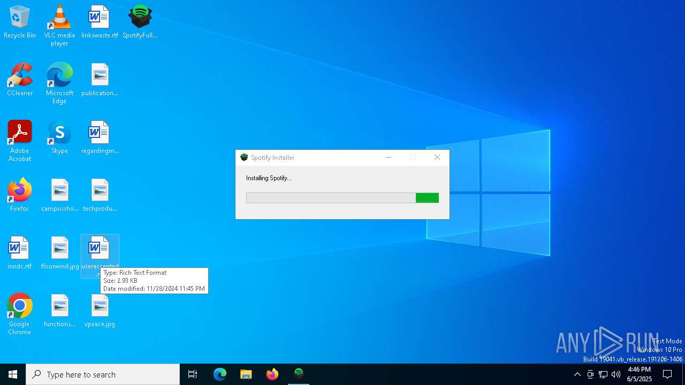Open the Windows Start menu
Screen dimensions: 685x385
pyautogui.click(x=13, y=374)
